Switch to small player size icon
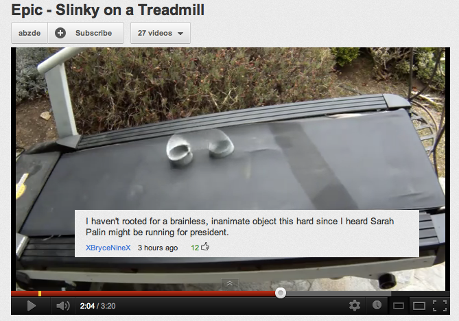This screenshot has height=321, width=459. [x=399, y=306]
